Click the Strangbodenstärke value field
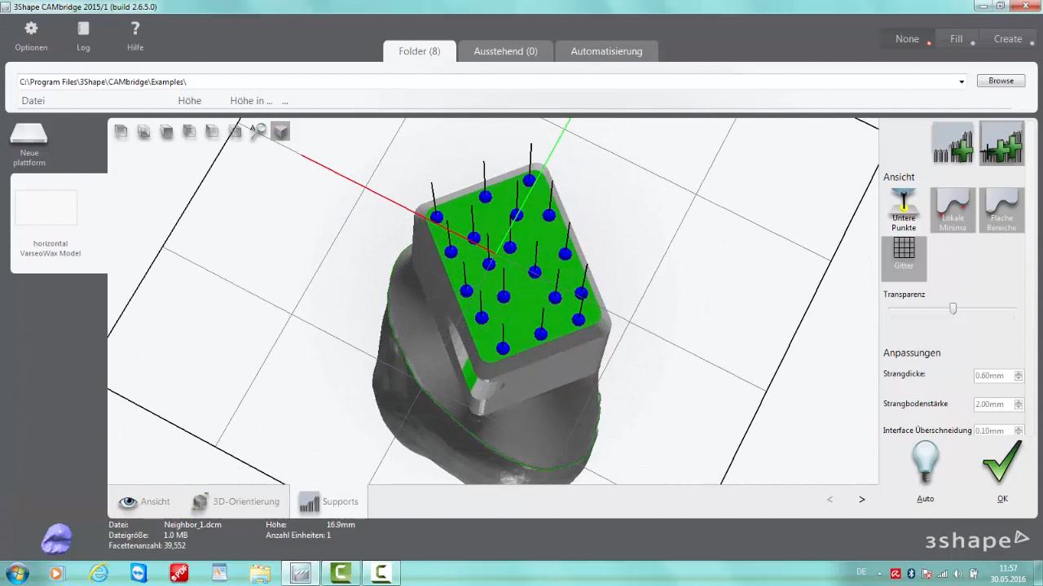The image size is (1043, 586). (x=993, y=404)
